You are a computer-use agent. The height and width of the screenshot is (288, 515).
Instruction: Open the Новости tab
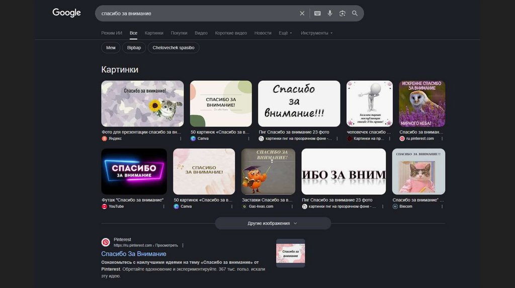click(263, 33)
